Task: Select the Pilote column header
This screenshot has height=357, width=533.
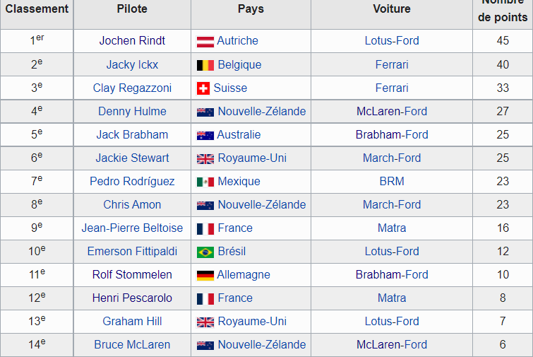Action: tap(132, 9)
